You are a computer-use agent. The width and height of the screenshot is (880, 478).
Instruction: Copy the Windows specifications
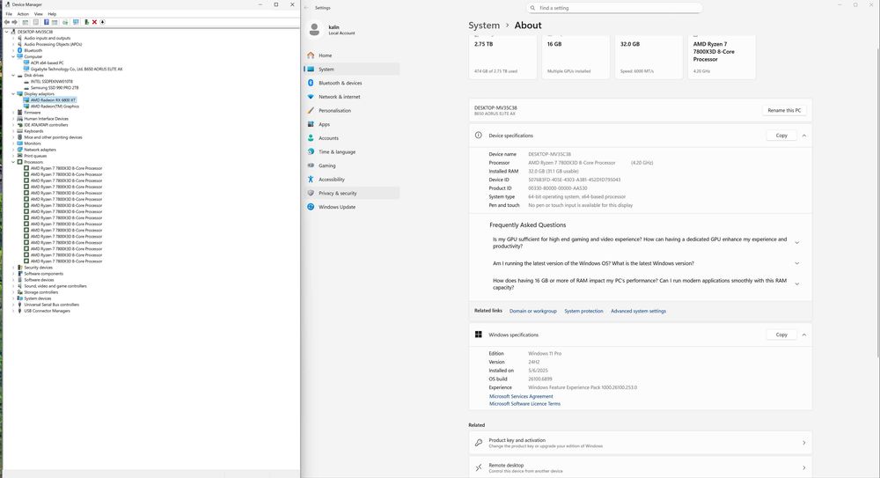point(781,335)
